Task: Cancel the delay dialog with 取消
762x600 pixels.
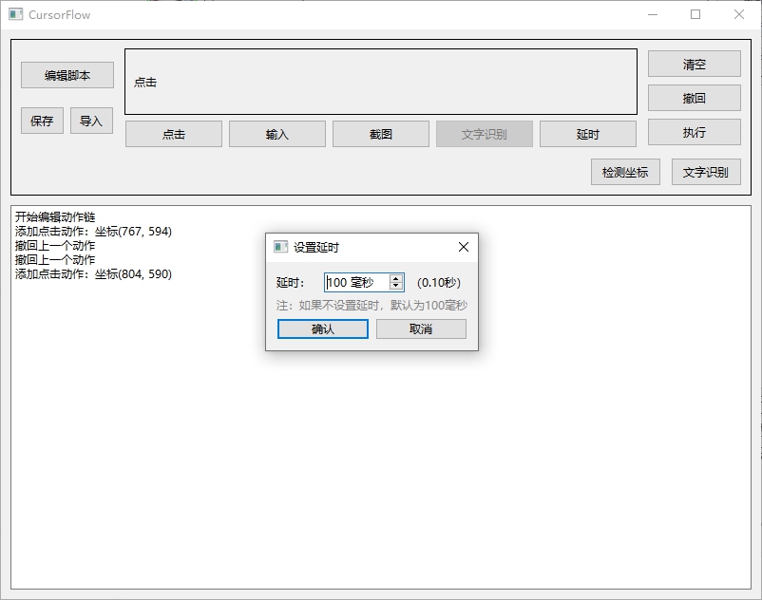Action: pos(421,329)
